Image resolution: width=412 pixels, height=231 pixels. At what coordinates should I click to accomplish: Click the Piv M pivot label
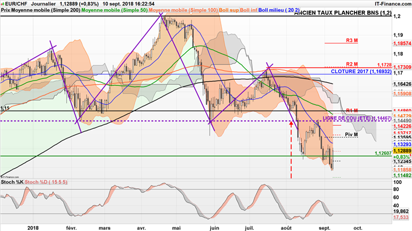tap(351, 134)
